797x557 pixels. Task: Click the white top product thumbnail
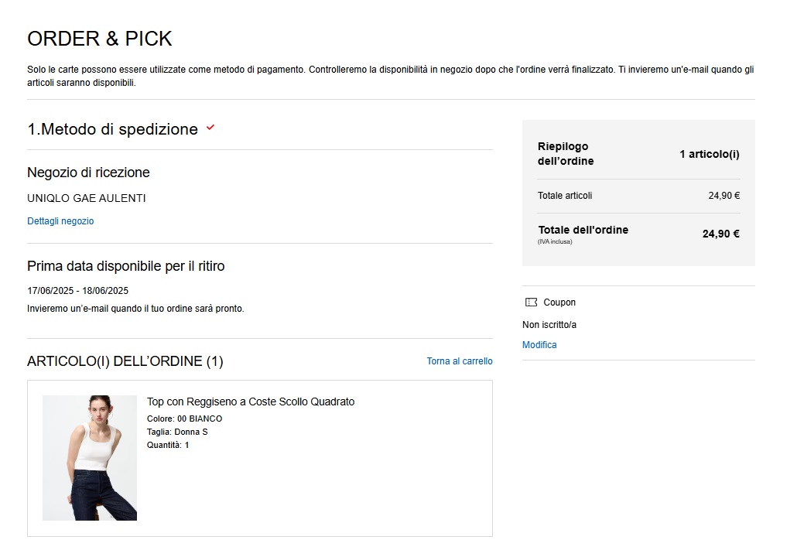(x=90, y=458)
